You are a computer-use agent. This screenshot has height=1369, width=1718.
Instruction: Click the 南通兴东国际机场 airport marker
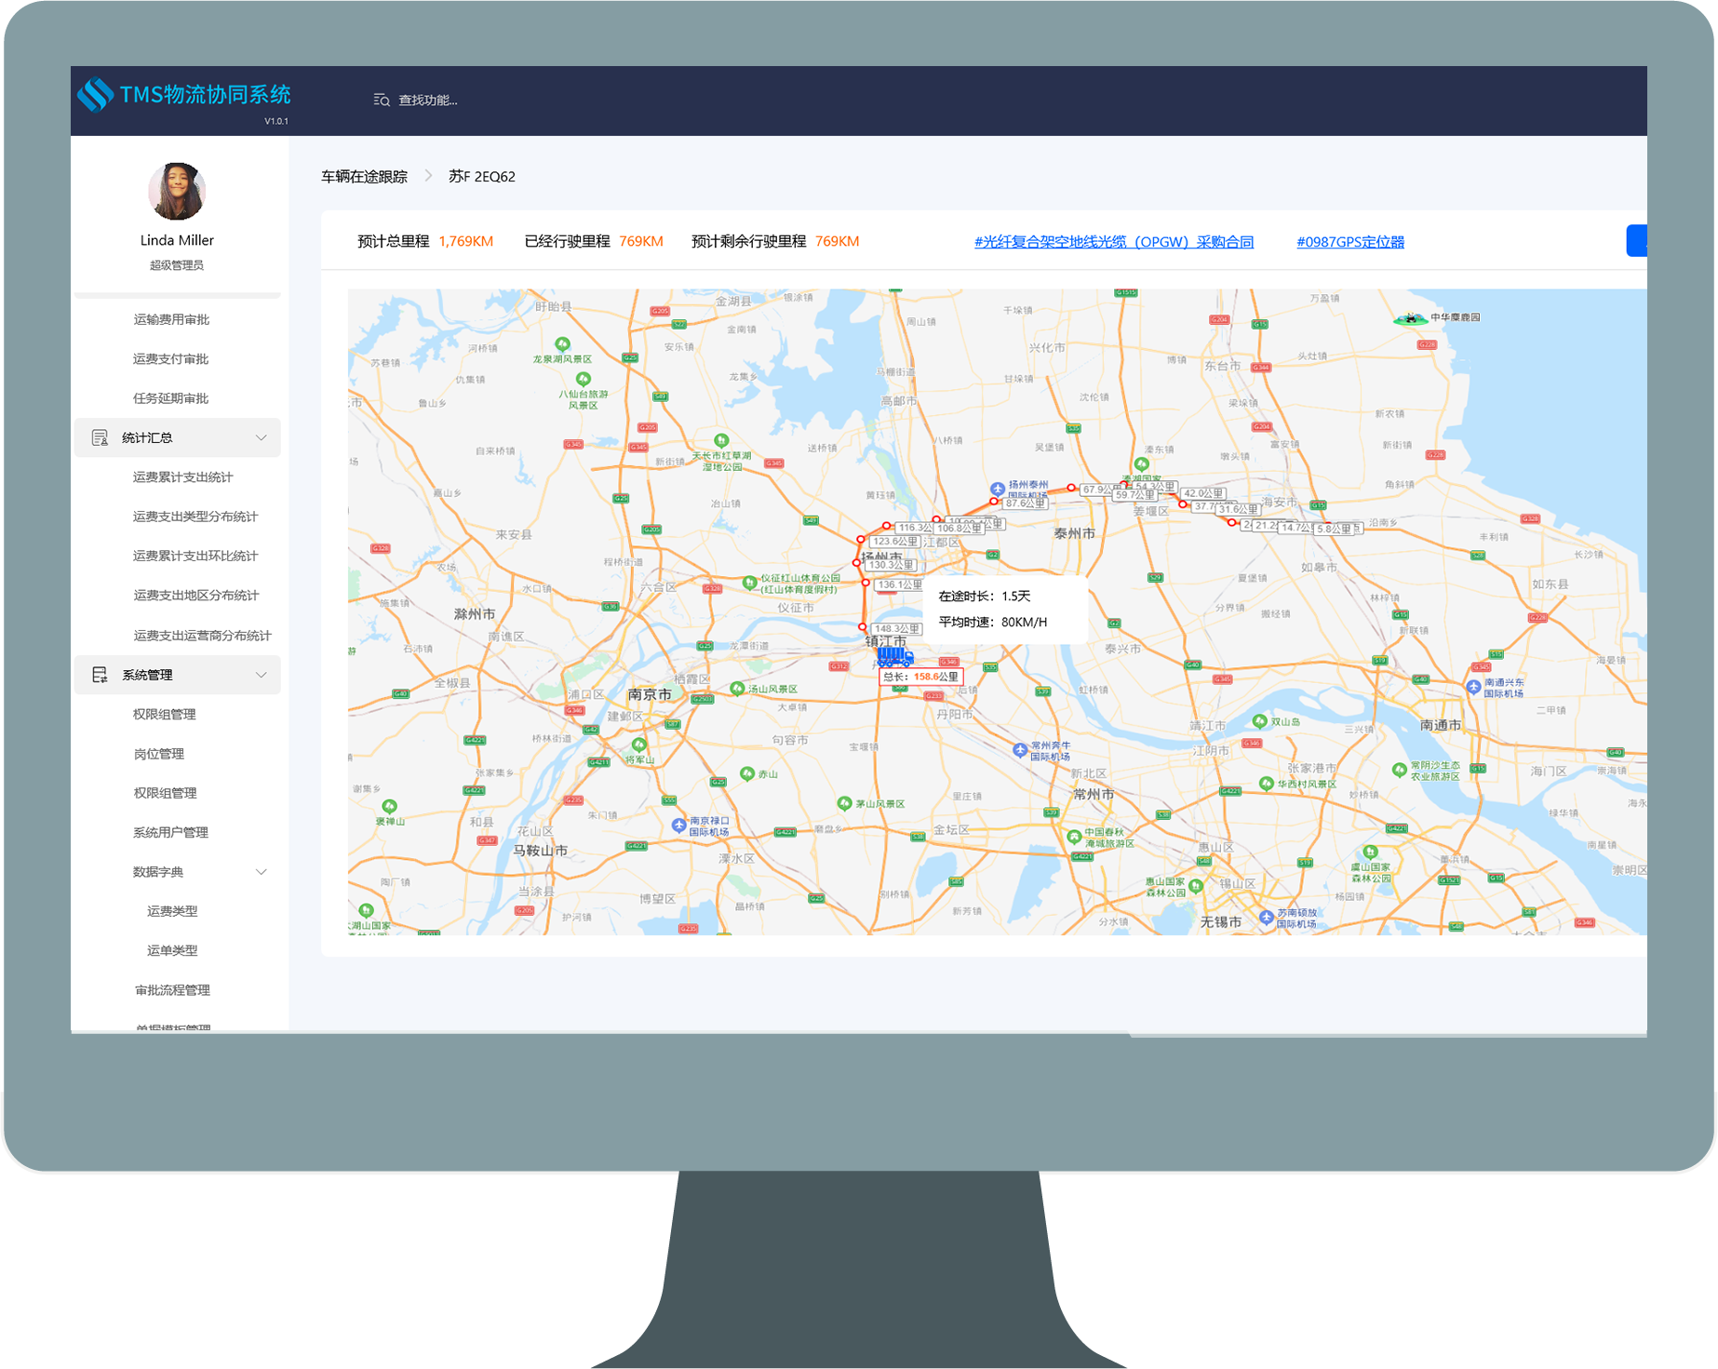[x=1473, y=687]
